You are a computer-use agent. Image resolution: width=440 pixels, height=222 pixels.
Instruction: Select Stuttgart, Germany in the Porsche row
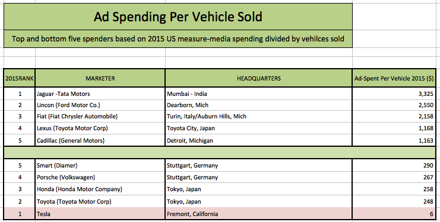pos(259,177)
